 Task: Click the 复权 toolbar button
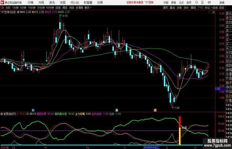[x=166, y=8]
